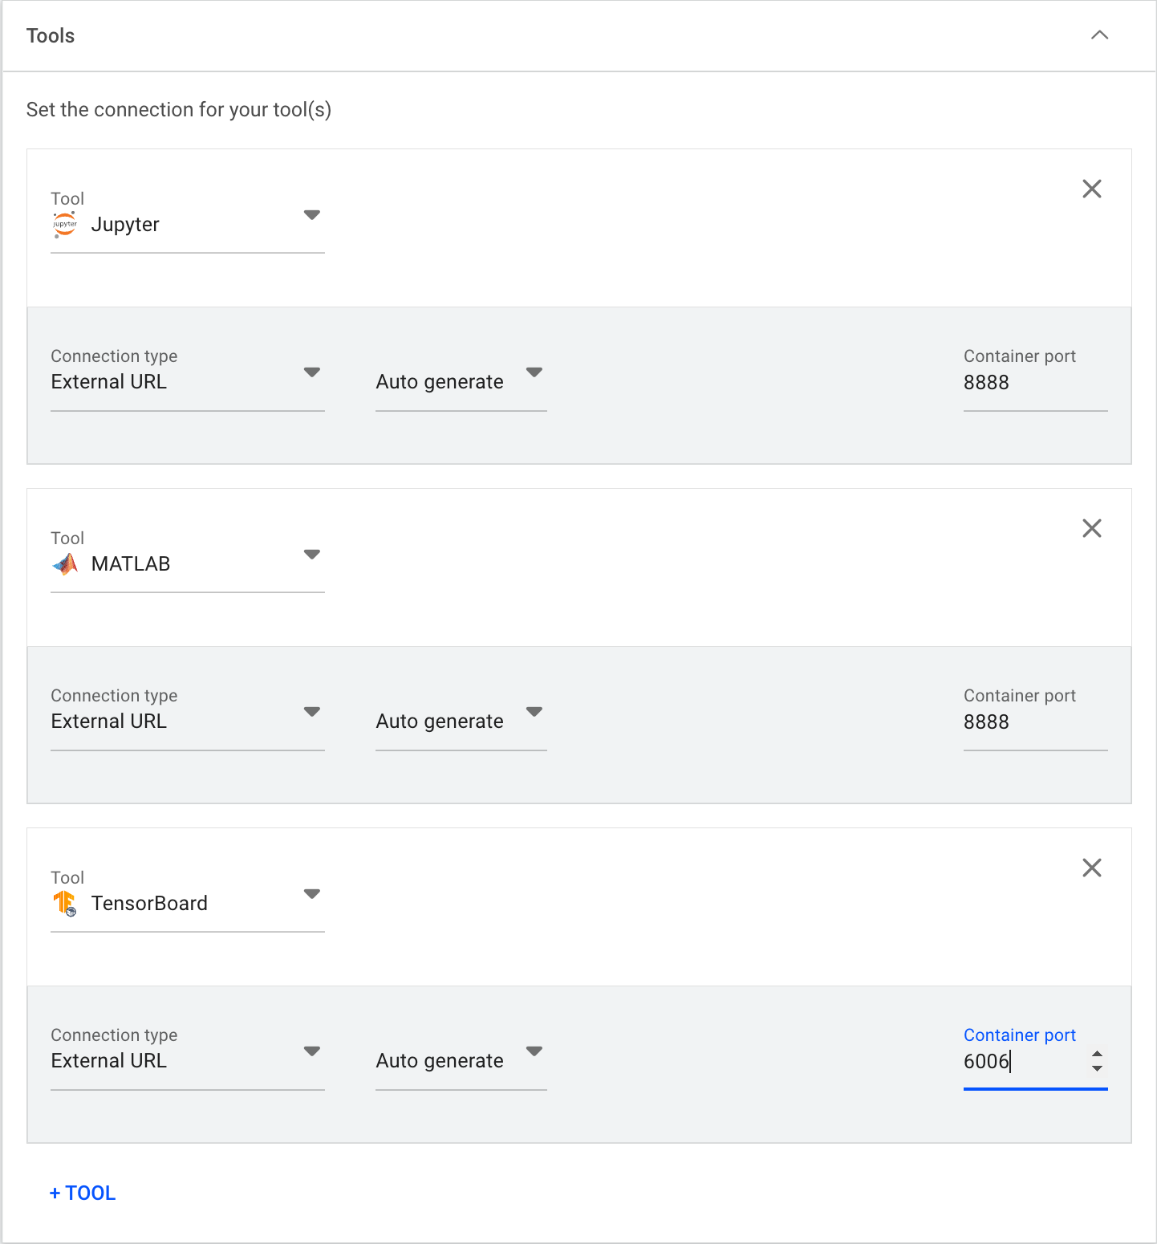Click the MATLAB logo icon

click(65, 564)
